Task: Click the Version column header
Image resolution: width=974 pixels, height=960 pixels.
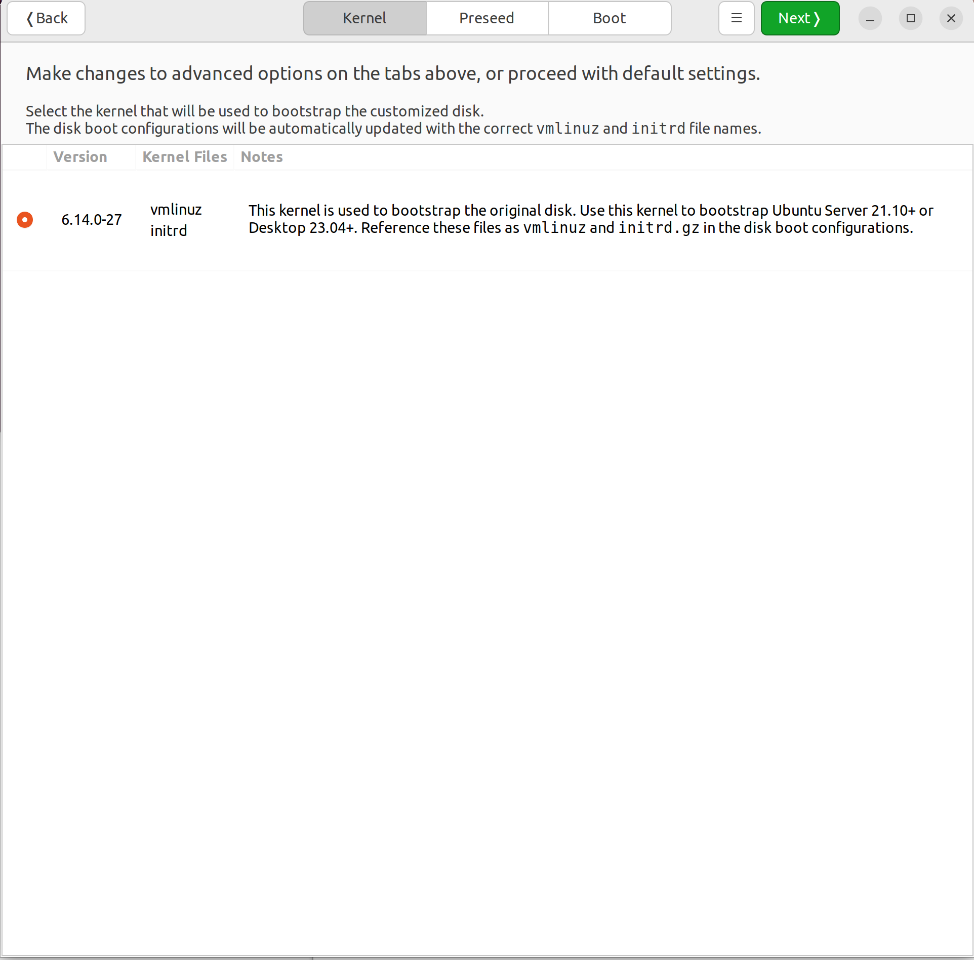Action: 80,157
